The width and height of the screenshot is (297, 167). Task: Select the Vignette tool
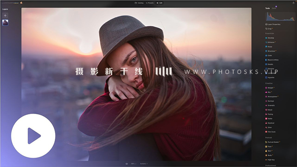270,78
